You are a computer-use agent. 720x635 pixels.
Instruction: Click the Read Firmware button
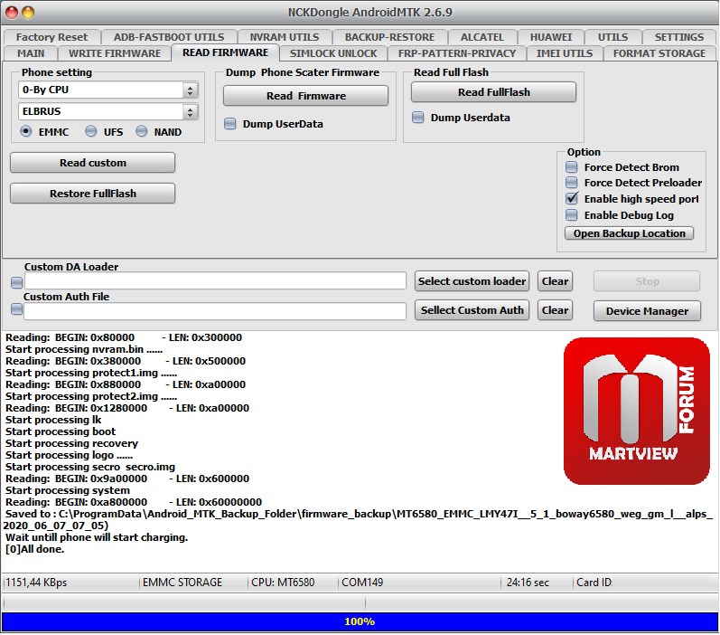coord(306,96)
